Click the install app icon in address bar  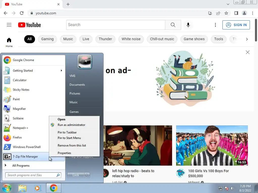pyautogui.click(x=210, y=13)
